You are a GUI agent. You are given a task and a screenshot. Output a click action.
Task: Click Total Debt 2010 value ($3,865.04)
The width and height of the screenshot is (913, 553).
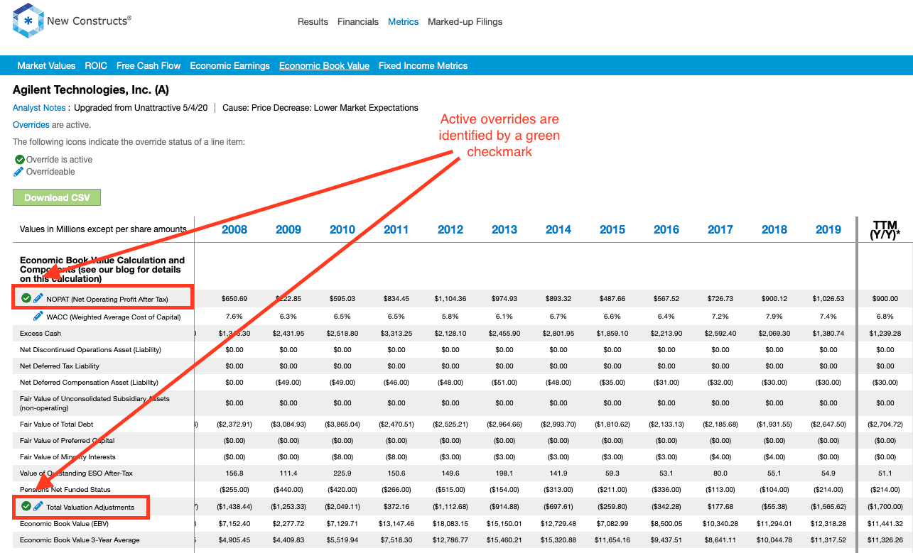click(342, 424)
